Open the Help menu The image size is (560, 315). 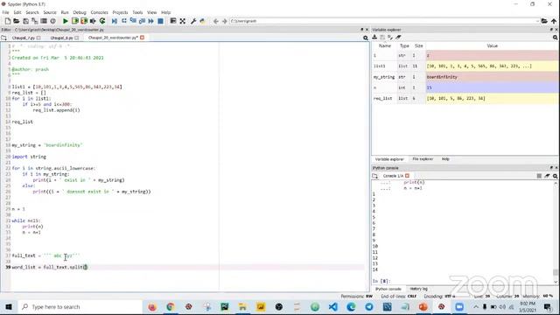click(x=165, y=12)
